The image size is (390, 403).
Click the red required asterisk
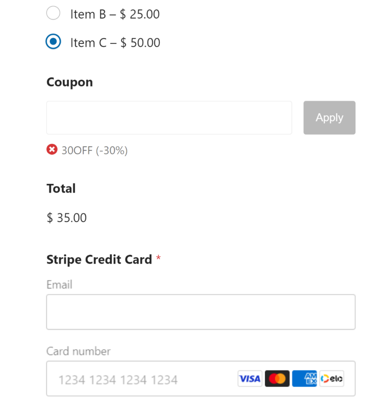click(x=158, y=258)
